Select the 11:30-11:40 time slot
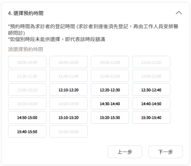Viewport: 191px width, 166px height. click(68, 76)
